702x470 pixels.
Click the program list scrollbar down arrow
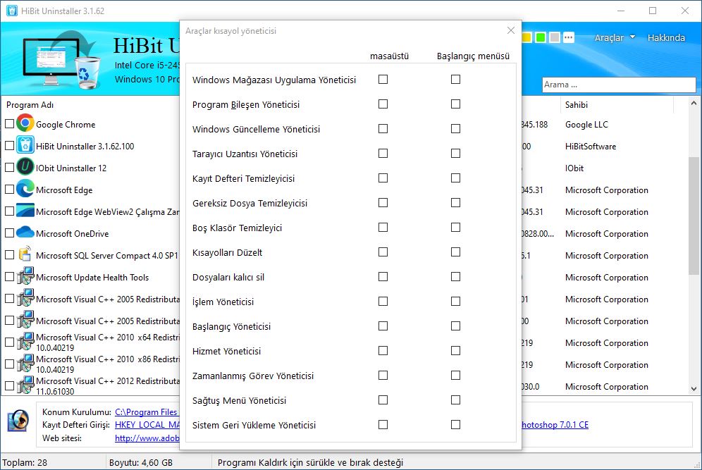(694, 388)
